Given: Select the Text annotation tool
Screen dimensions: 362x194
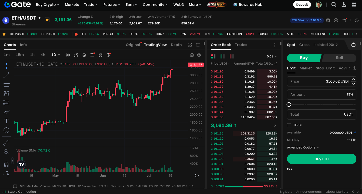Looking at the screenshot, I should coord(6,121).
